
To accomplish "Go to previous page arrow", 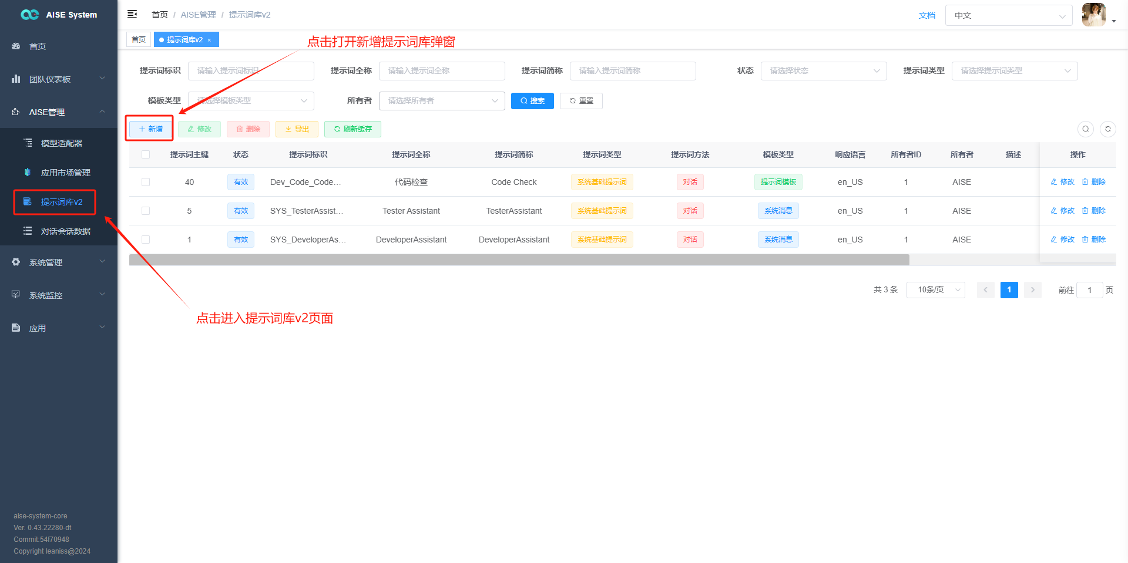I will [x=986, y=290].
